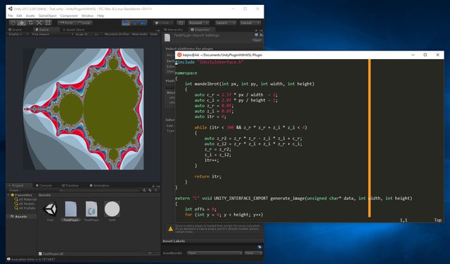Click the Open button in Import Settings
This screenshot has width=450, height=264.
tap(257, 41)
